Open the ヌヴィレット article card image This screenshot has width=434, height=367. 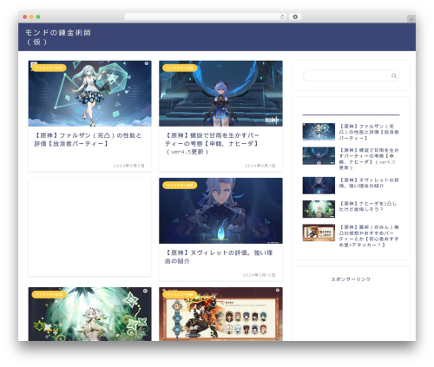click(x=220, y=211)
